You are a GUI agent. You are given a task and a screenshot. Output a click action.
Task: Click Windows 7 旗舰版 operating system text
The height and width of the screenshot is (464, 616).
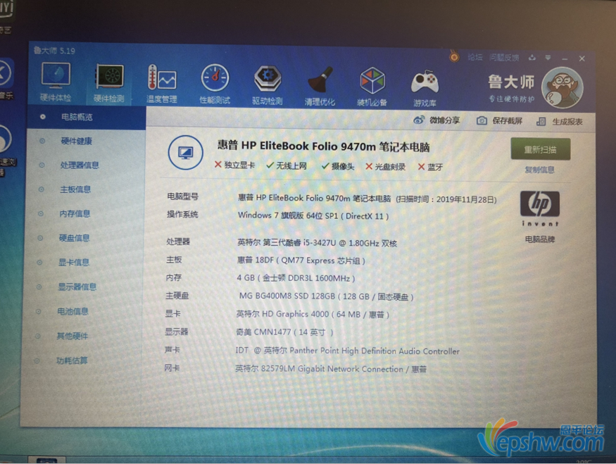[313, 215]
